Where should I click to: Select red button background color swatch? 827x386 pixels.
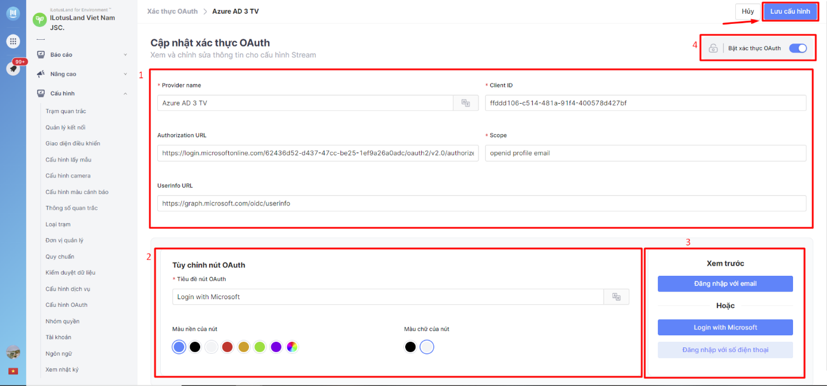coord(227,347)
